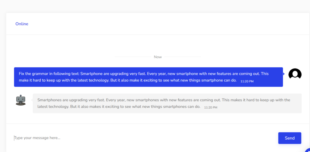Click 'Fix the grammar' text in user message
The width and height of the screenshot is (310, 152).
click(x=34, y=74)
